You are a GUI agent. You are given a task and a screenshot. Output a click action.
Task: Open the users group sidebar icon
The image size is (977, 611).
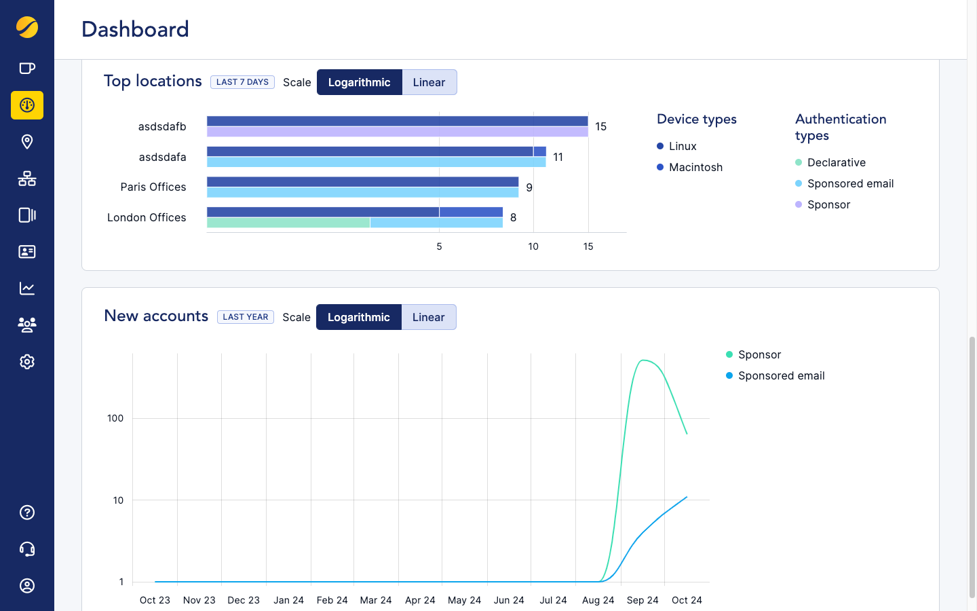pos(27,325)
